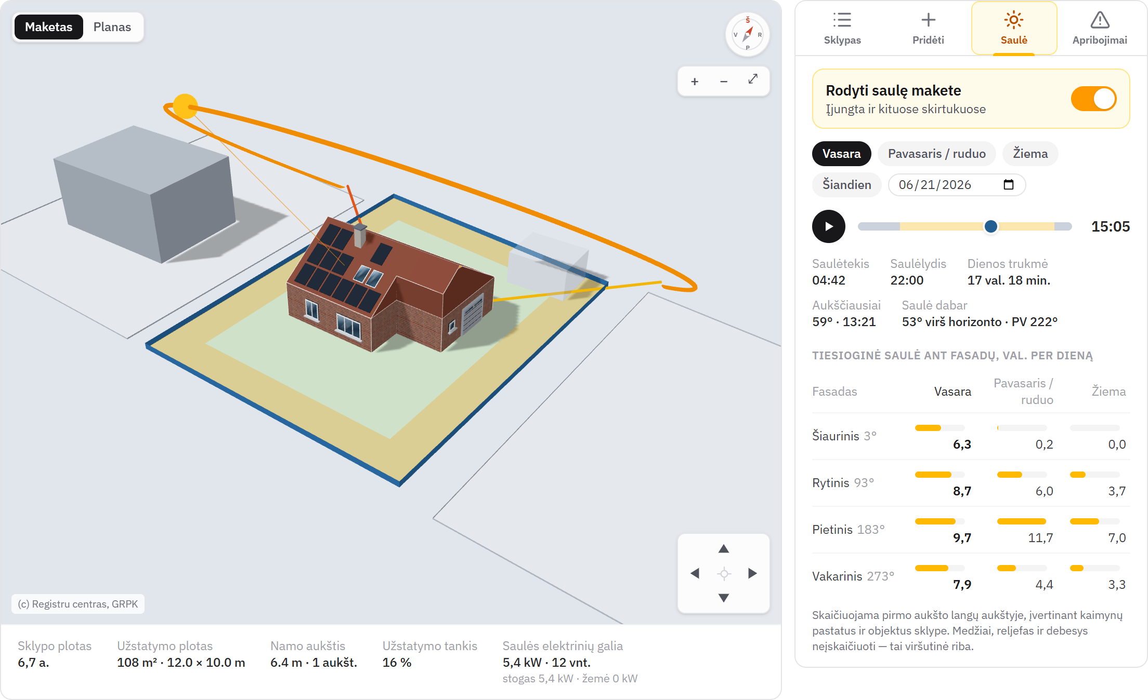Select Pavasaris / ruduo season
1148x700 pixels.
[937, 154]
